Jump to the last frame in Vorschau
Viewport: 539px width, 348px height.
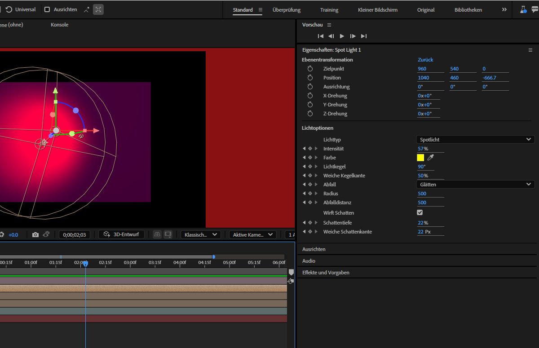point(364,36)
